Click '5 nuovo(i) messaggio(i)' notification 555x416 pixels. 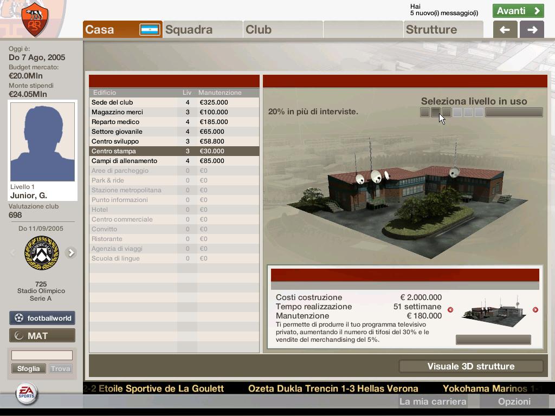tap(444, 13)
